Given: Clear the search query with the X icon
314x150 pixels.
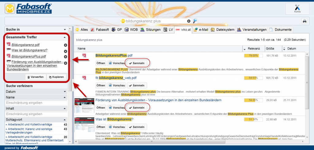Looking at the screenshot, I should [189, 21].
